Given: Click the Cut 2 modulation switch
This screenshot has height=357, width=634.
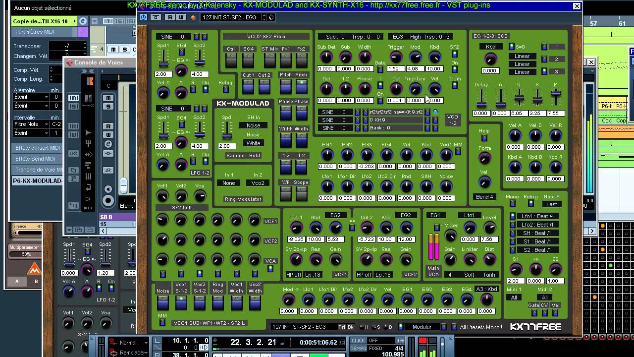Looking at the screenshot, I should click(x=264, y=86).
